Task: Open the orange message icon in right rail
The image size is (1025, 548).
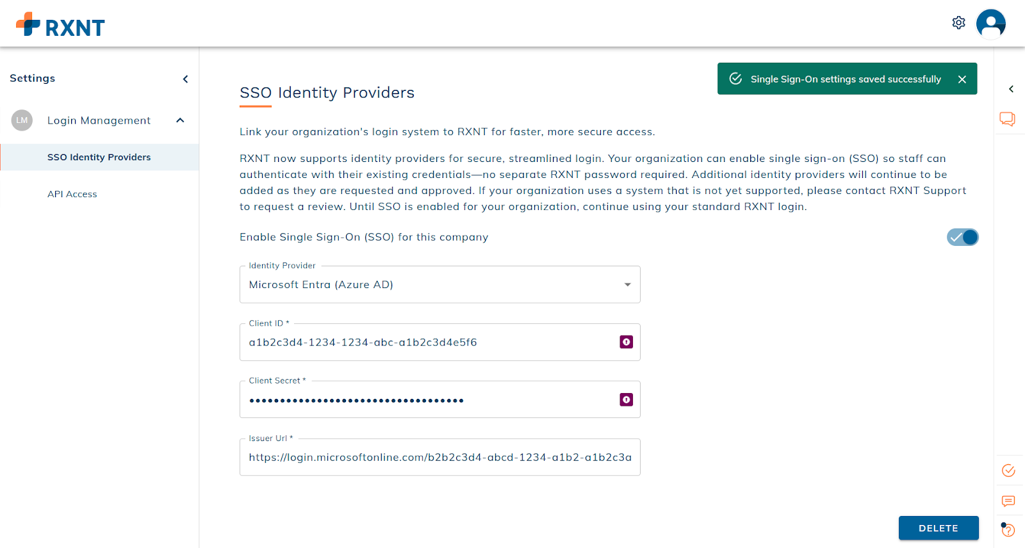Action: 1008,501
